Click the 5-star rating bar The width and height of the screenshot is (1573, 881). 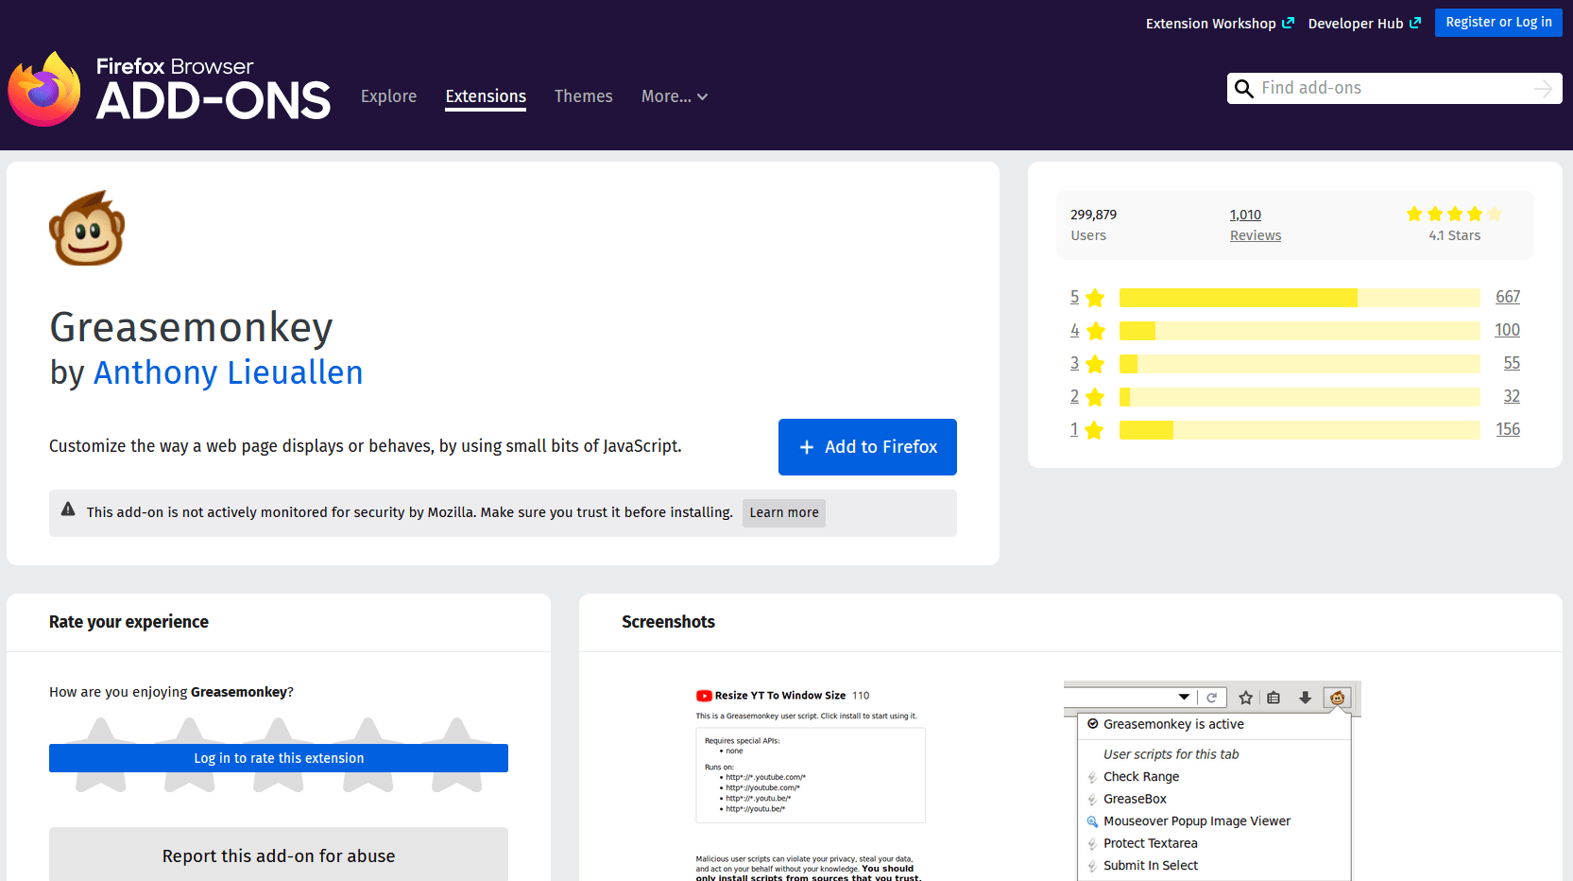tap(1299, 297)
